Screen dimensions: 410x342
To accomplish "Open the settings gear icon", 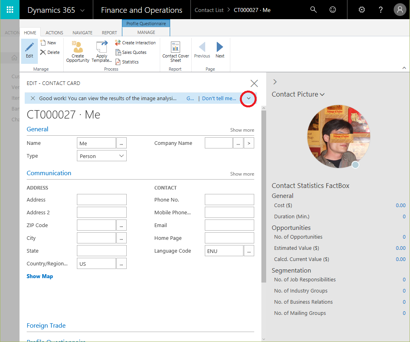I will (x=362, y=10).
